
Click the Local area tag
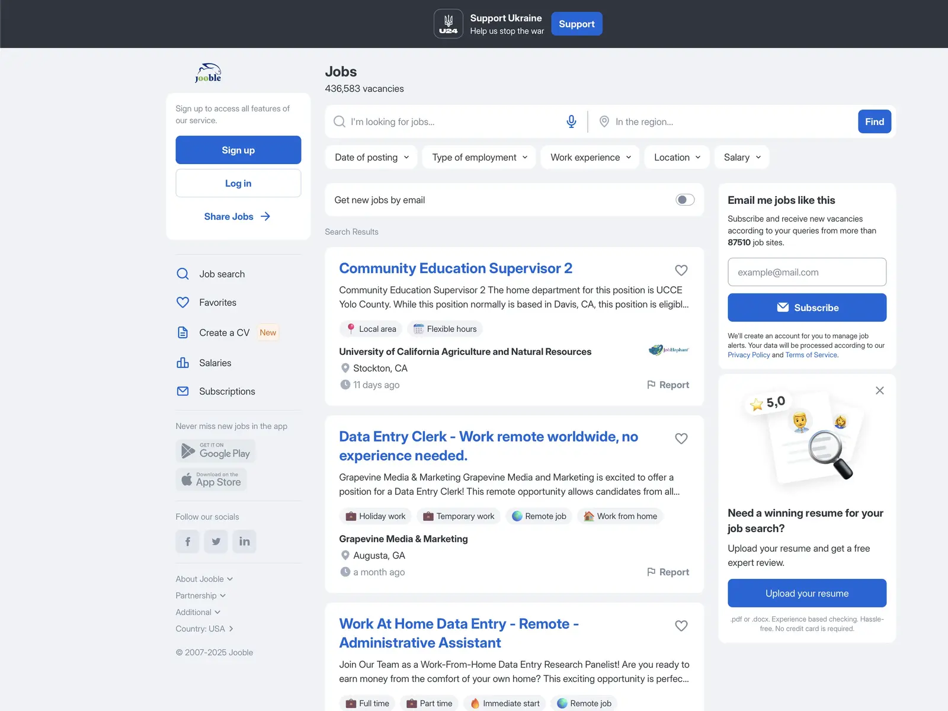point(371,329)
